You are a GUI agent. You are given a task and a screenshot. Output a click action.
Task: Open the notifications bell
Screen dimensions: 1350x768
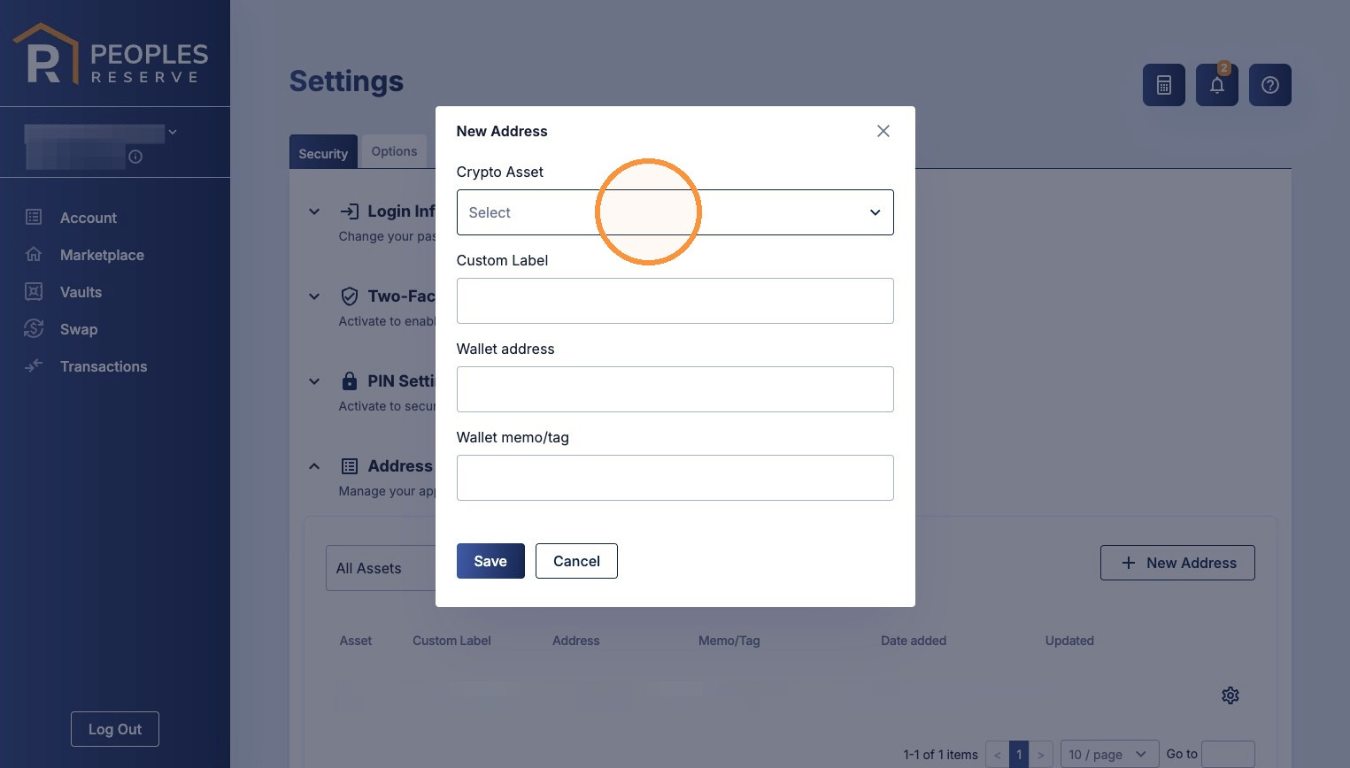tap(1216, 85)
